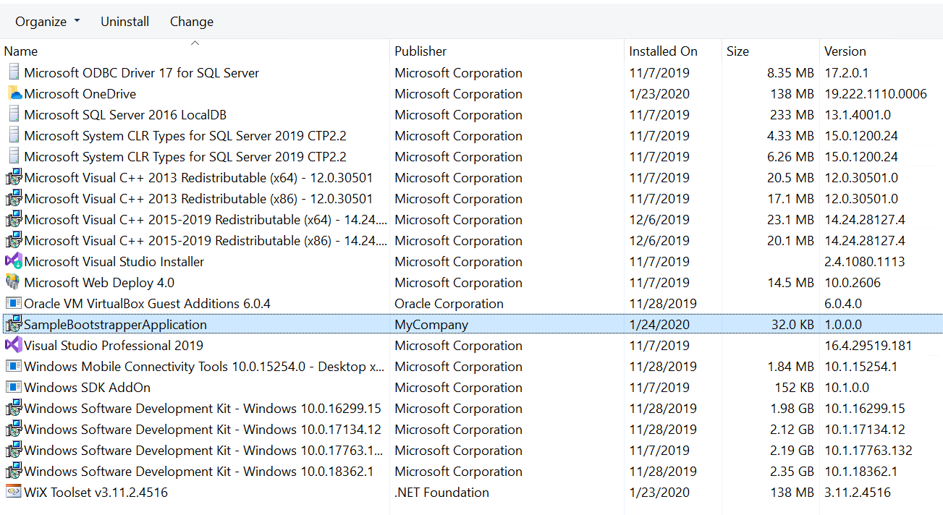Select Windows Software Development Kit 10.0.18362.1 entry
The width and height of the screenshot is (943, 515).
pyautogui.click(x=198, y=472)
